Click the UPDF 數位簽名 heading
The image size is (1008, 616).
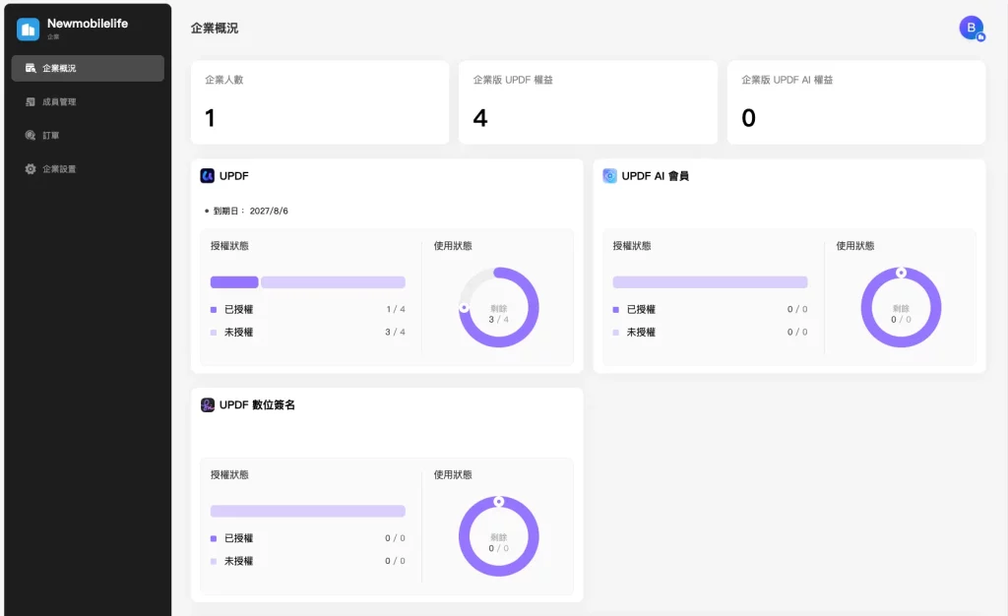coord(257,404)
